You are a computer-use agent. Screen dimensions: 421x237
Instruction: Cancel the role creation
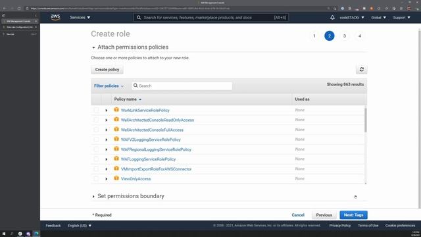point(298,215)
